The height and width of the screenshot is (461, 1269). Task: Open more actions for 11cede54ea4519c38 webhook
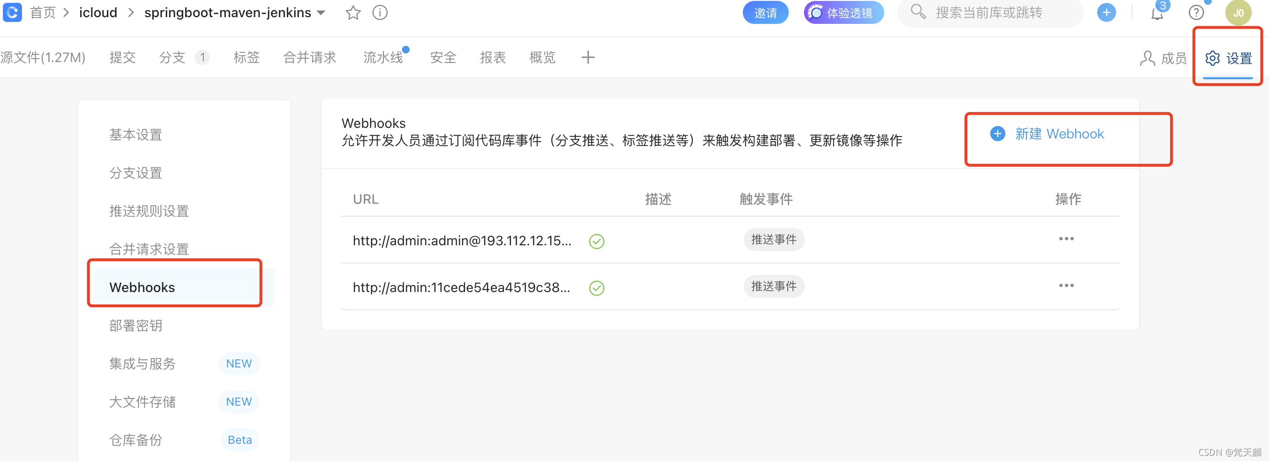point(1066,286)
